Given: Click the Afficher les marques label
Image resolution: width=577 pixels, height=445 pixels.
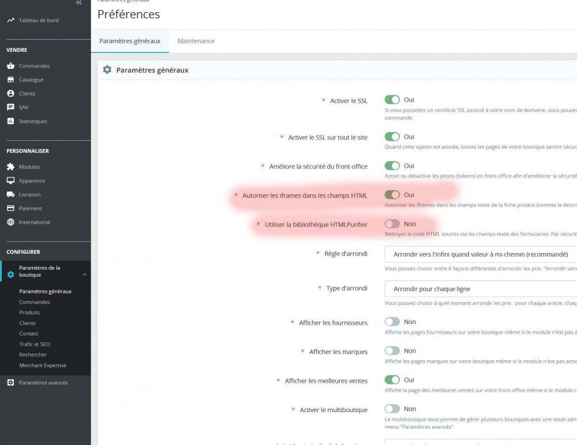Looking at the screenshot, I should [338, 352].
